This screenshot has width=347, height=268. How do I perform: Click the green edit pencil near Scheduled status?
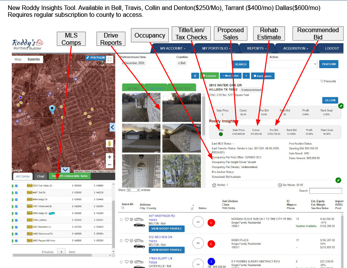(x=338, y=180)
